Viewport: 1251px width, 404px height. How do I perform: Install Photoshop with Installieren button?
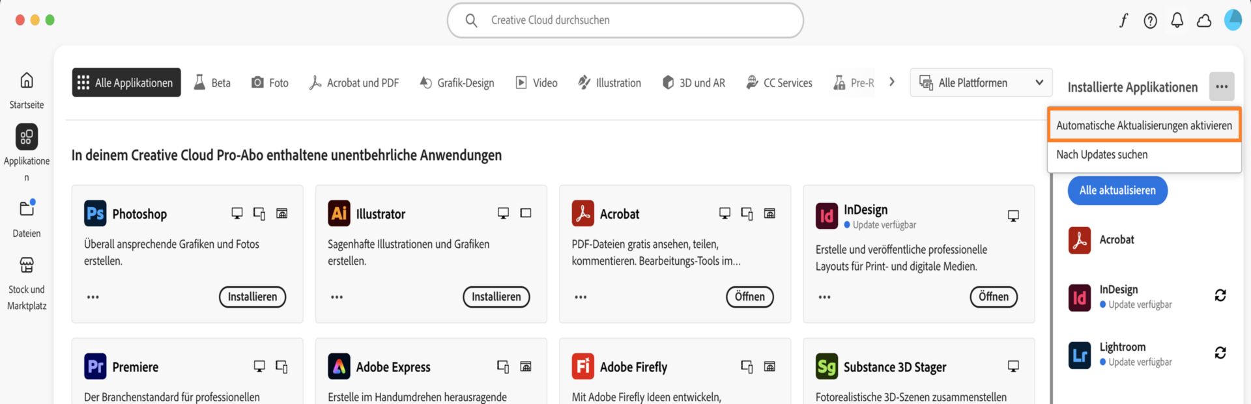click(x=253, y=297)
